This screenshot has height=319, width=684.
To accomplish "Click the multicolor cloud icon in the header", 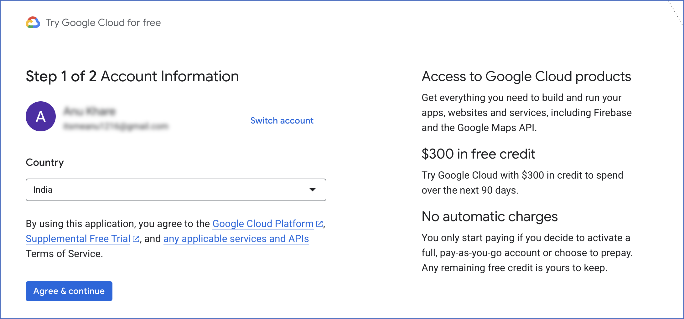I will tap(33, 23).
